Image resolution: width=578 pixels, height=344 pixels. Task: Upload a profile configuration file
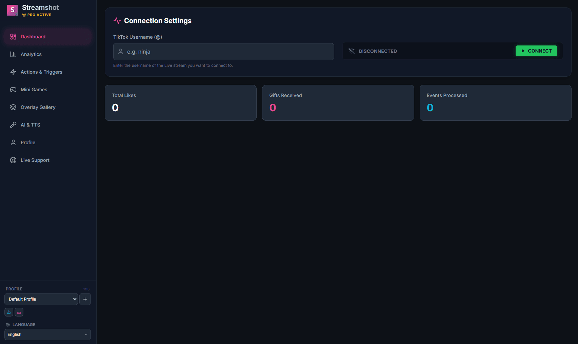point(8,312)
